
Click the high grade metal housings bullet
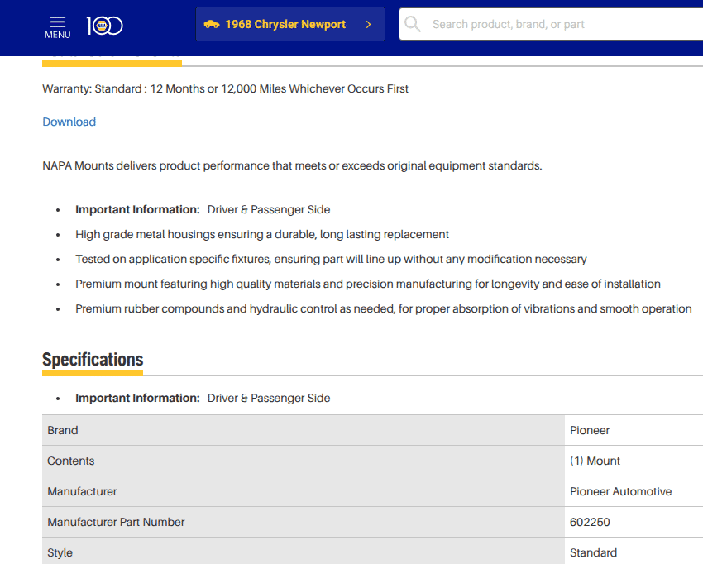[x=262, y=234]
